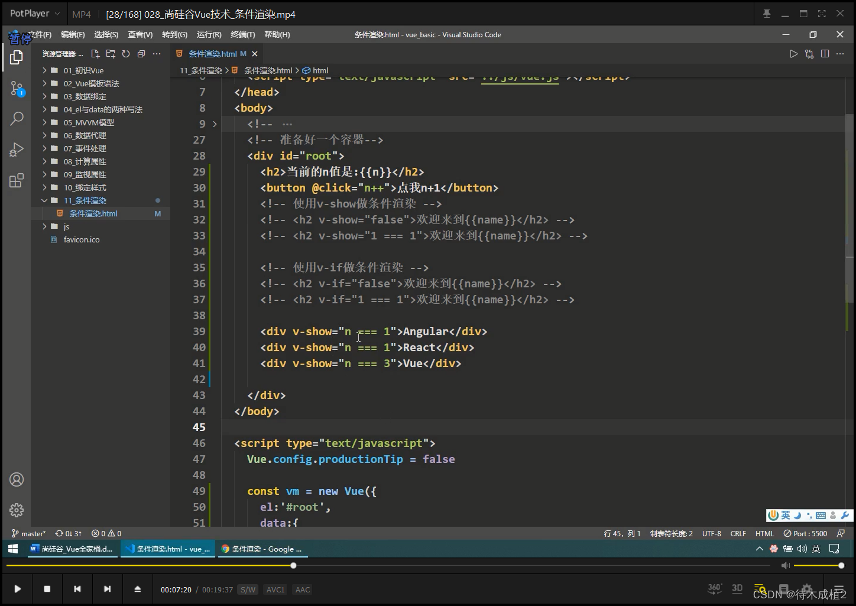856x606 pixels.
Task: Unfold the collapsed comment at line 9
Action: coord(215,124)
